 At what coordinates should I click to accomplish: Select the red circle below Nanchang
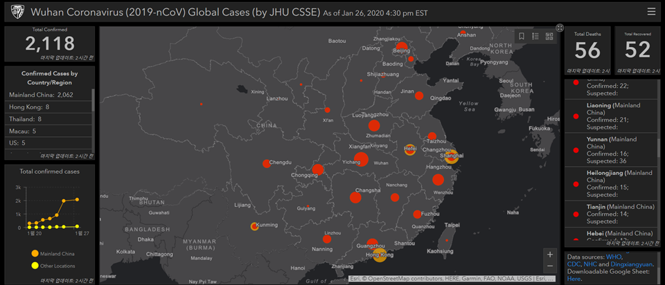[395, 197]
